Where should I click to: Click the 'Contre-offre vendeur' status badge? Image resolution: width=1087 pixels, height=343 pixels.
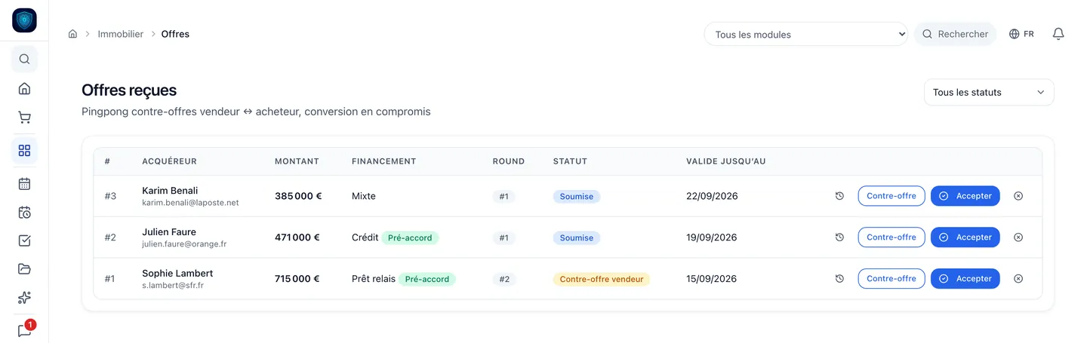[602, 279]
